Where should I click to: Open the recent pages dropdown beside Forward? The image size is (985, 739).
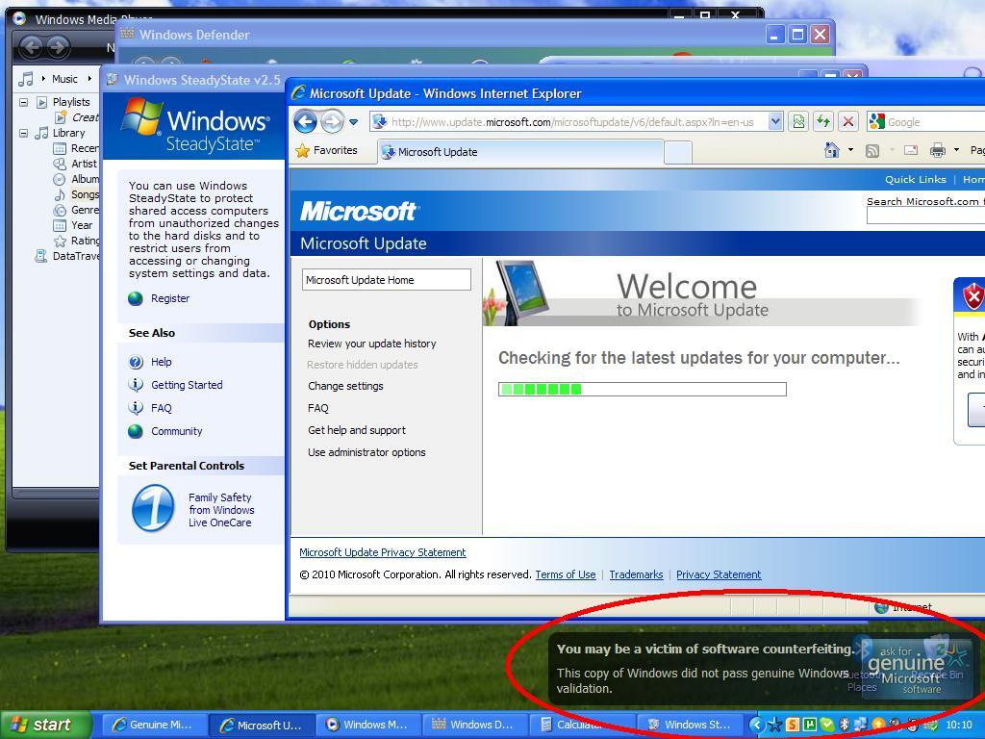click(354, 122)
